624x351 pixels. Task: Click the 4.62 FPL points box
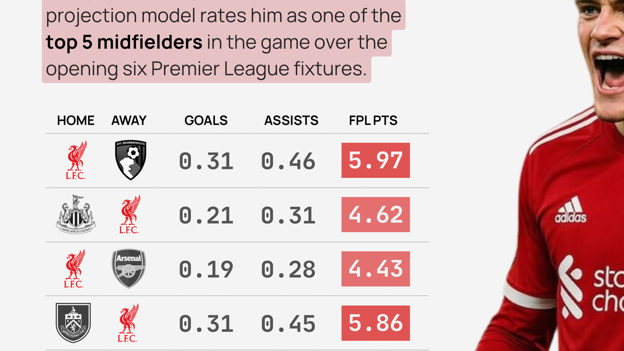click(375, 214)
